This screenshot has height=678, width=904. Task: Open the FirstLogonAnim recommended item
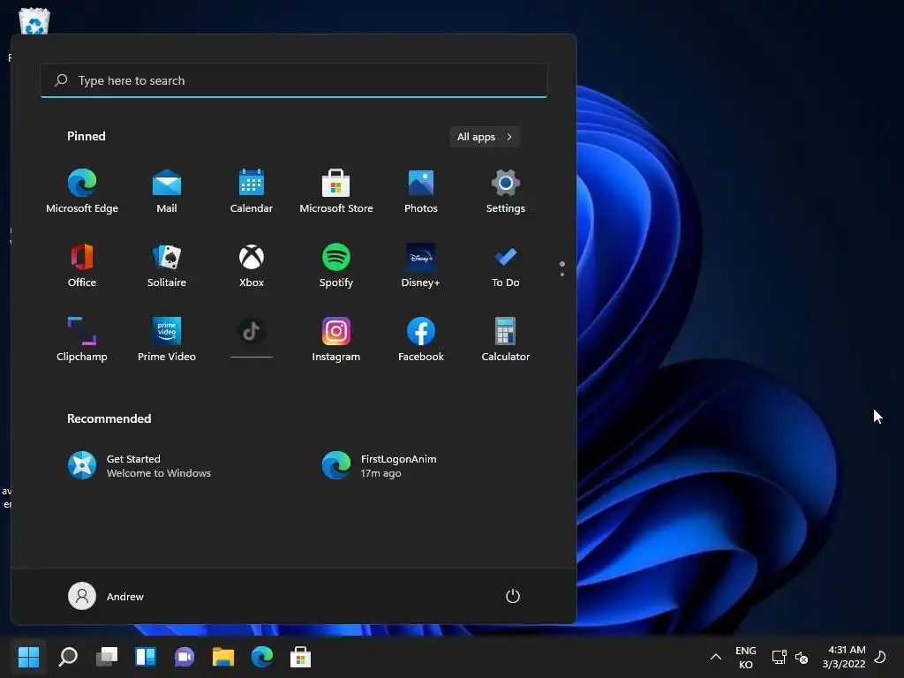tap(379, 466)
